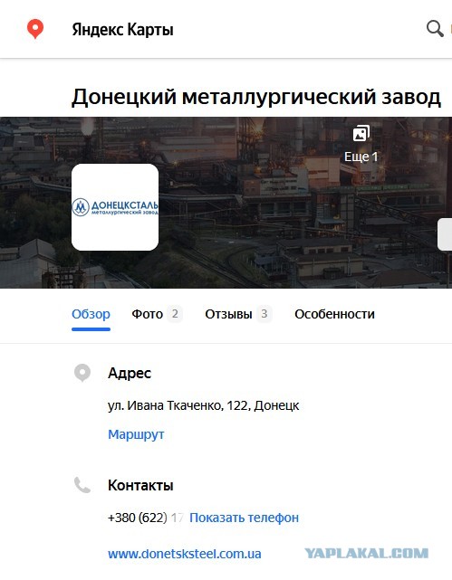Click the grey address pin icon
Screen dimensions: 452x580
pos(82,373)
